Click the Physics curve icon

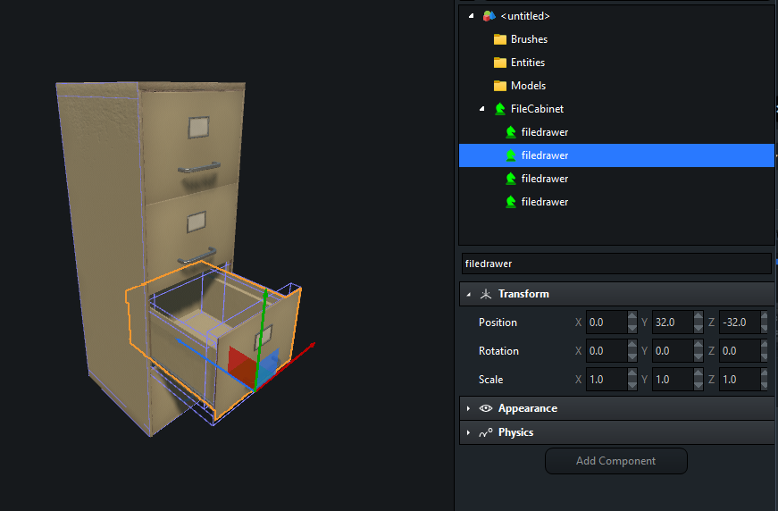pyautogui.click(x=486, y=432)
